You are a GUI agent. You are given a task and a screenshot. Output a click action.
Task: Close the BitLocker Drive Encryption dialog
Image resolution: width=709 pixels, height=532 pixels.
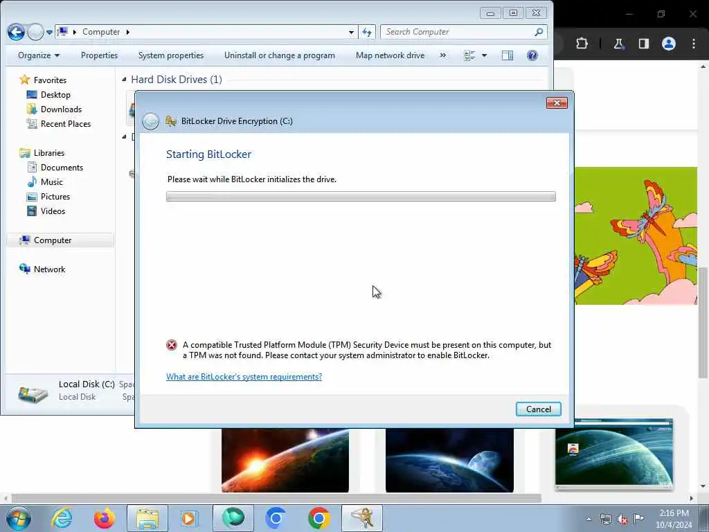[557, 103]
